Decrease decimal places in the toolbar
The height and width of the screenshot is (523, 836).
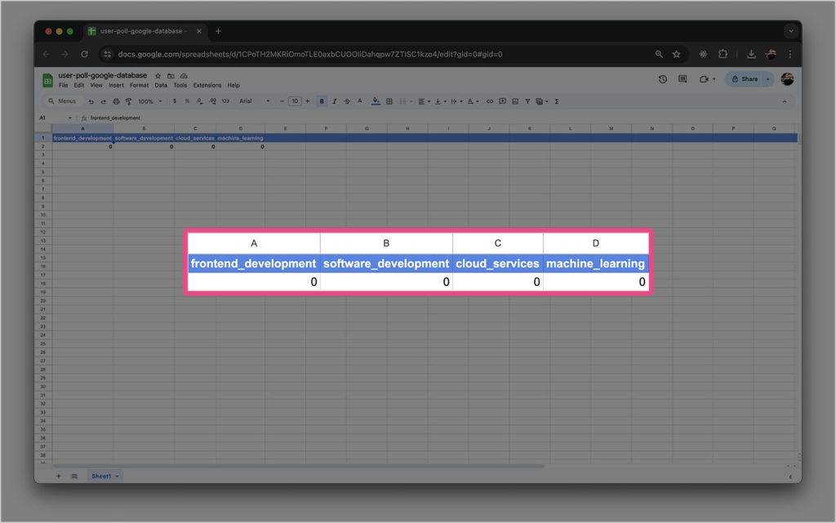click(199, 101)
